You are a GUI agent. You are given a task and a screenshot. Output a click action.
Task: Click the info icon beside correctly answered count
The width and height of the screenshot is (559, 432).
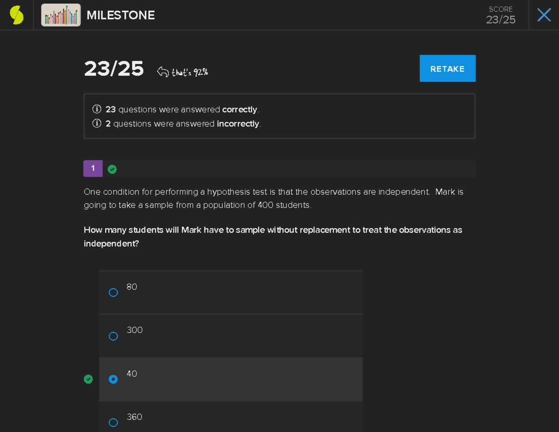pyautogui.click(x=97, y=109)
